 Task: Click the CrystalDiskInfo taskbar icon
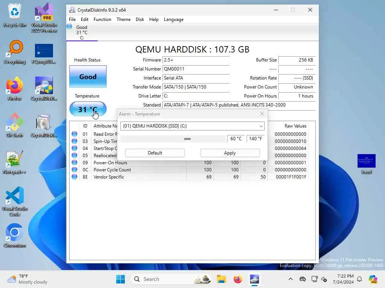255,279
